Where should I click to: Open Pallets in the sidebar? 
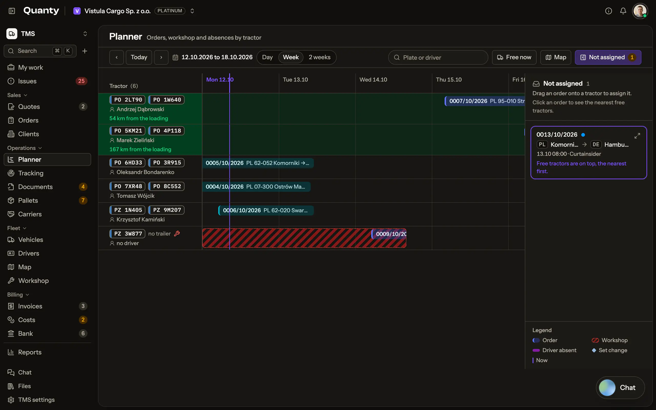point(47,200)
